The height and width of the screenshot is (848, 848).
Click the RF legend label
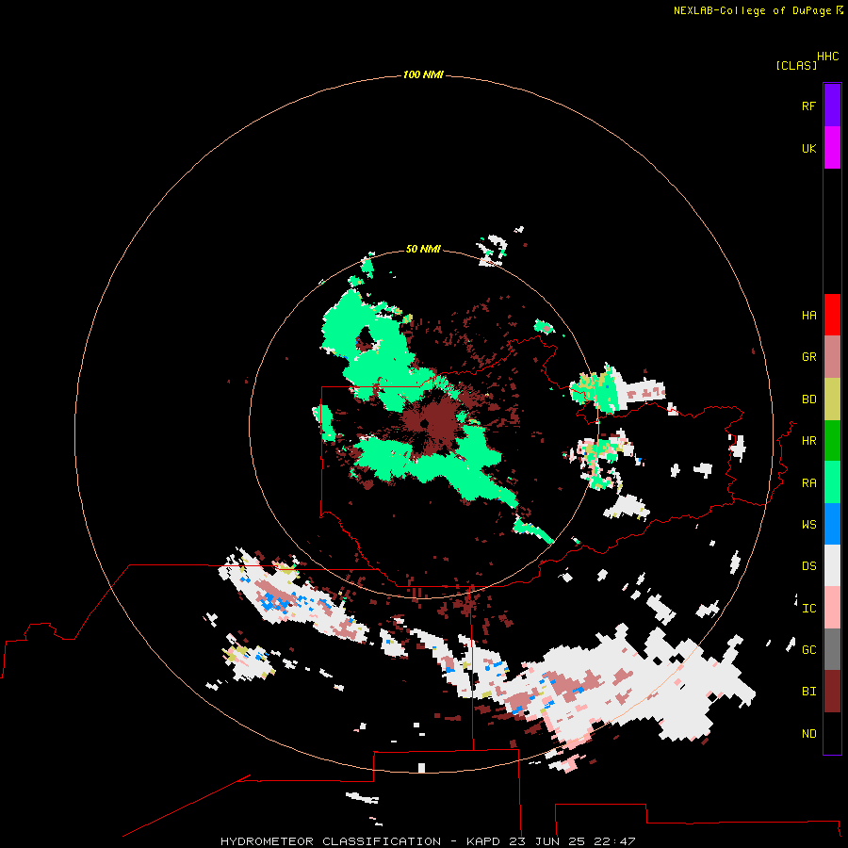808,106
